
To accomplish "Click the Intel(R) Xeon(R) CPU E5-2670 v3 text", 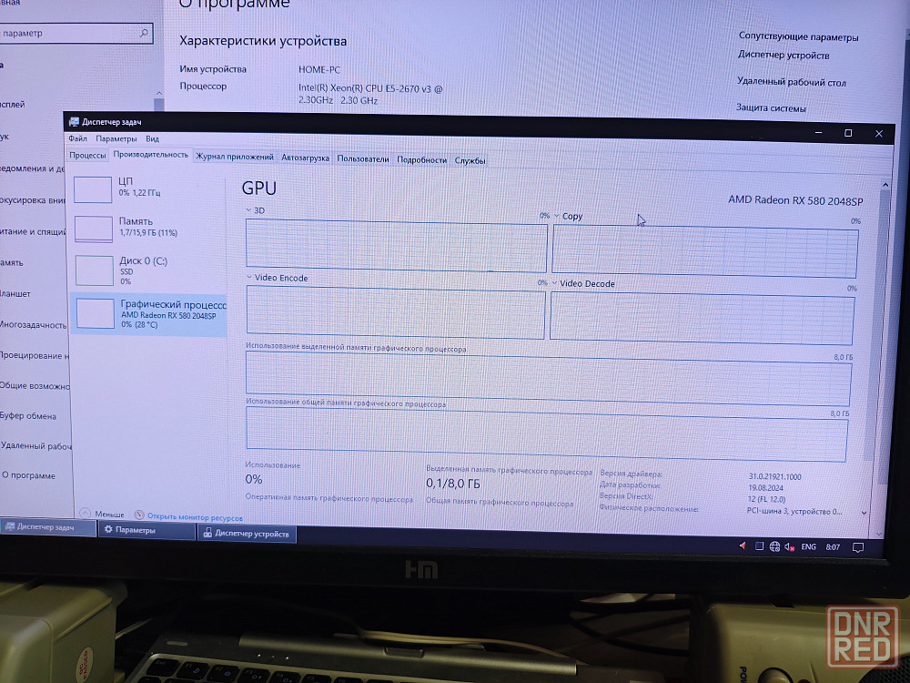I will click(x=370, y=94).
